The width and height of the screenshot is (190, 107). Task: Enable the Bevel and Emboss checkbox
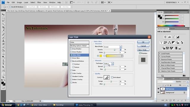coord(71,61)
